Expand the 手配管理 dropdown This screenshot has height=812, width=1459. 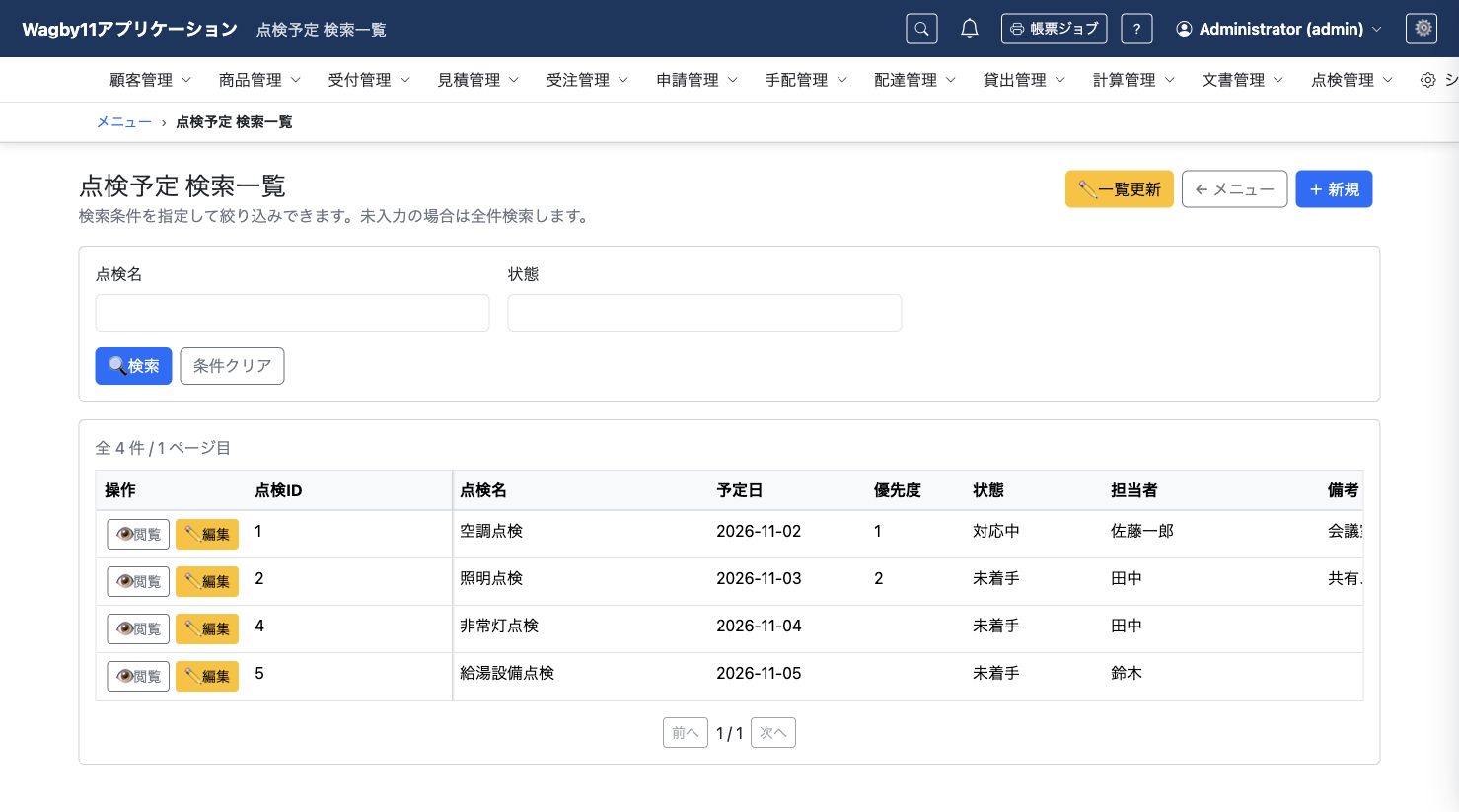[x=806, y=80]
